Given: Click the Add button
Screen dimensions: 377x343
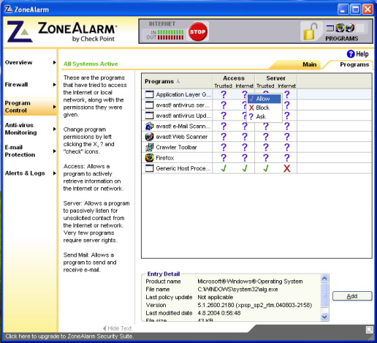Looking at the screenshot, I should (x=352, y=296).
